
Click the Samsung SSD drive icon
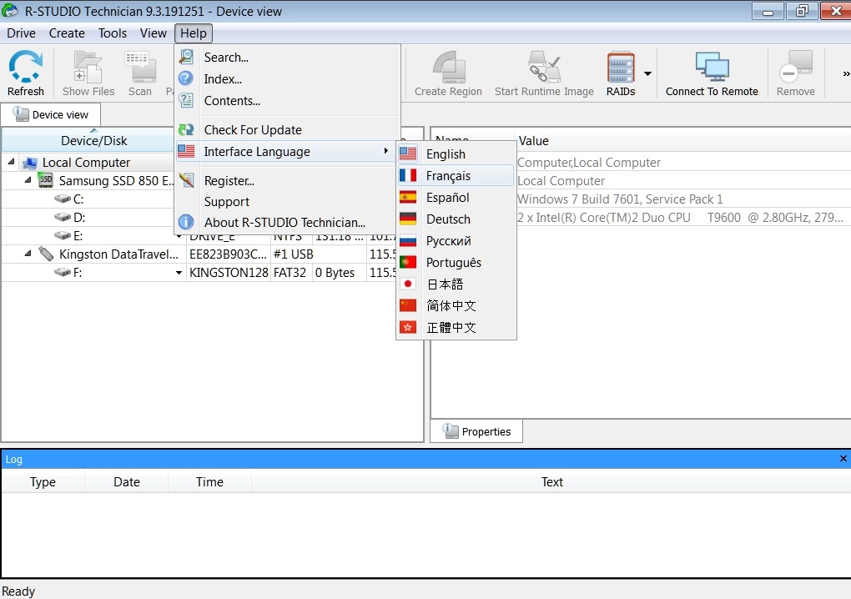point(46,180)
